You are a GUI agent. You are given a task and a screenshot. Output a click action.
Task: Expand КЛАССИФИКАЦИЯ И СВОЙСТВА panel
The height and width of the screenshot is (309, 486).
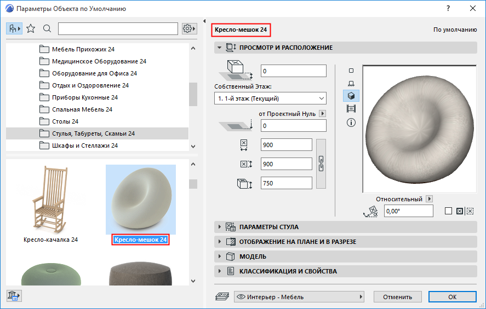(x=346, y=271)
